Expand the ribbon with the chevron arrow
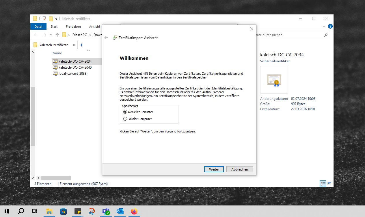Screen dimensions: 365x217 tap(324, 26)
